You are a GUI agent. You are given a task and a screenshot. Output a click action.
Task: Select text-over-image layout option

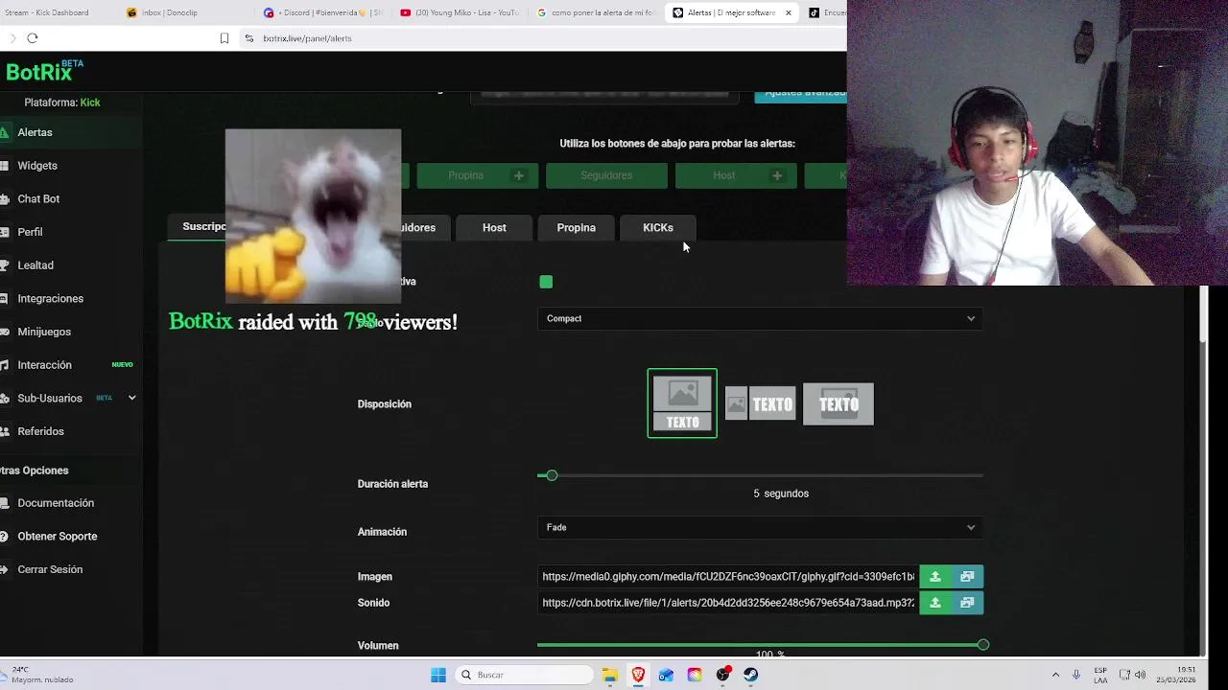coord(838,403)
